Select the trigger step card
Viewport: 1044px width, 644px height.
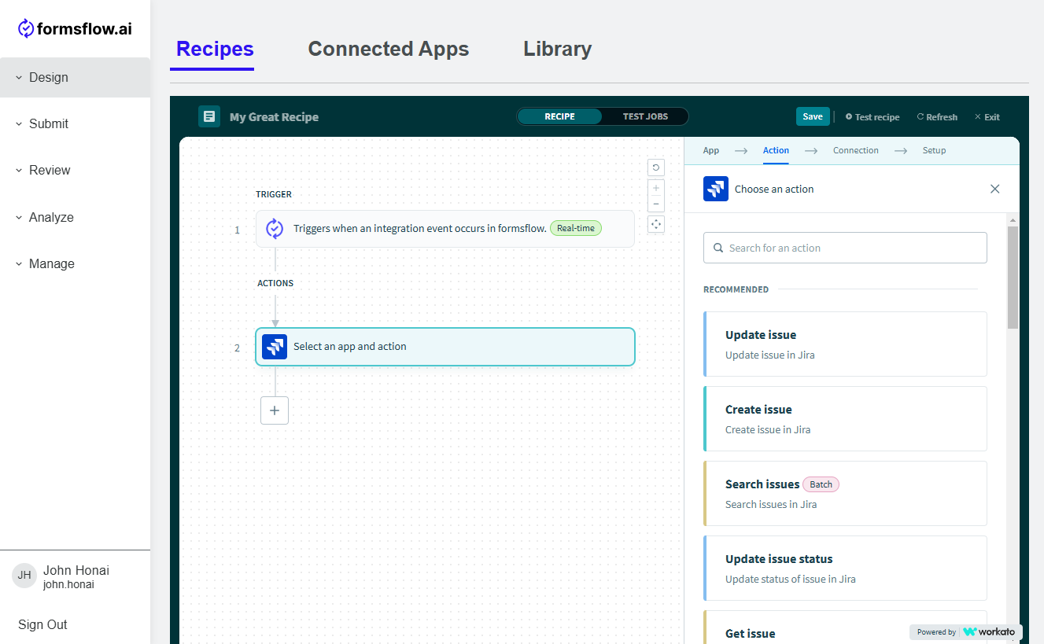tap(445, 229)
